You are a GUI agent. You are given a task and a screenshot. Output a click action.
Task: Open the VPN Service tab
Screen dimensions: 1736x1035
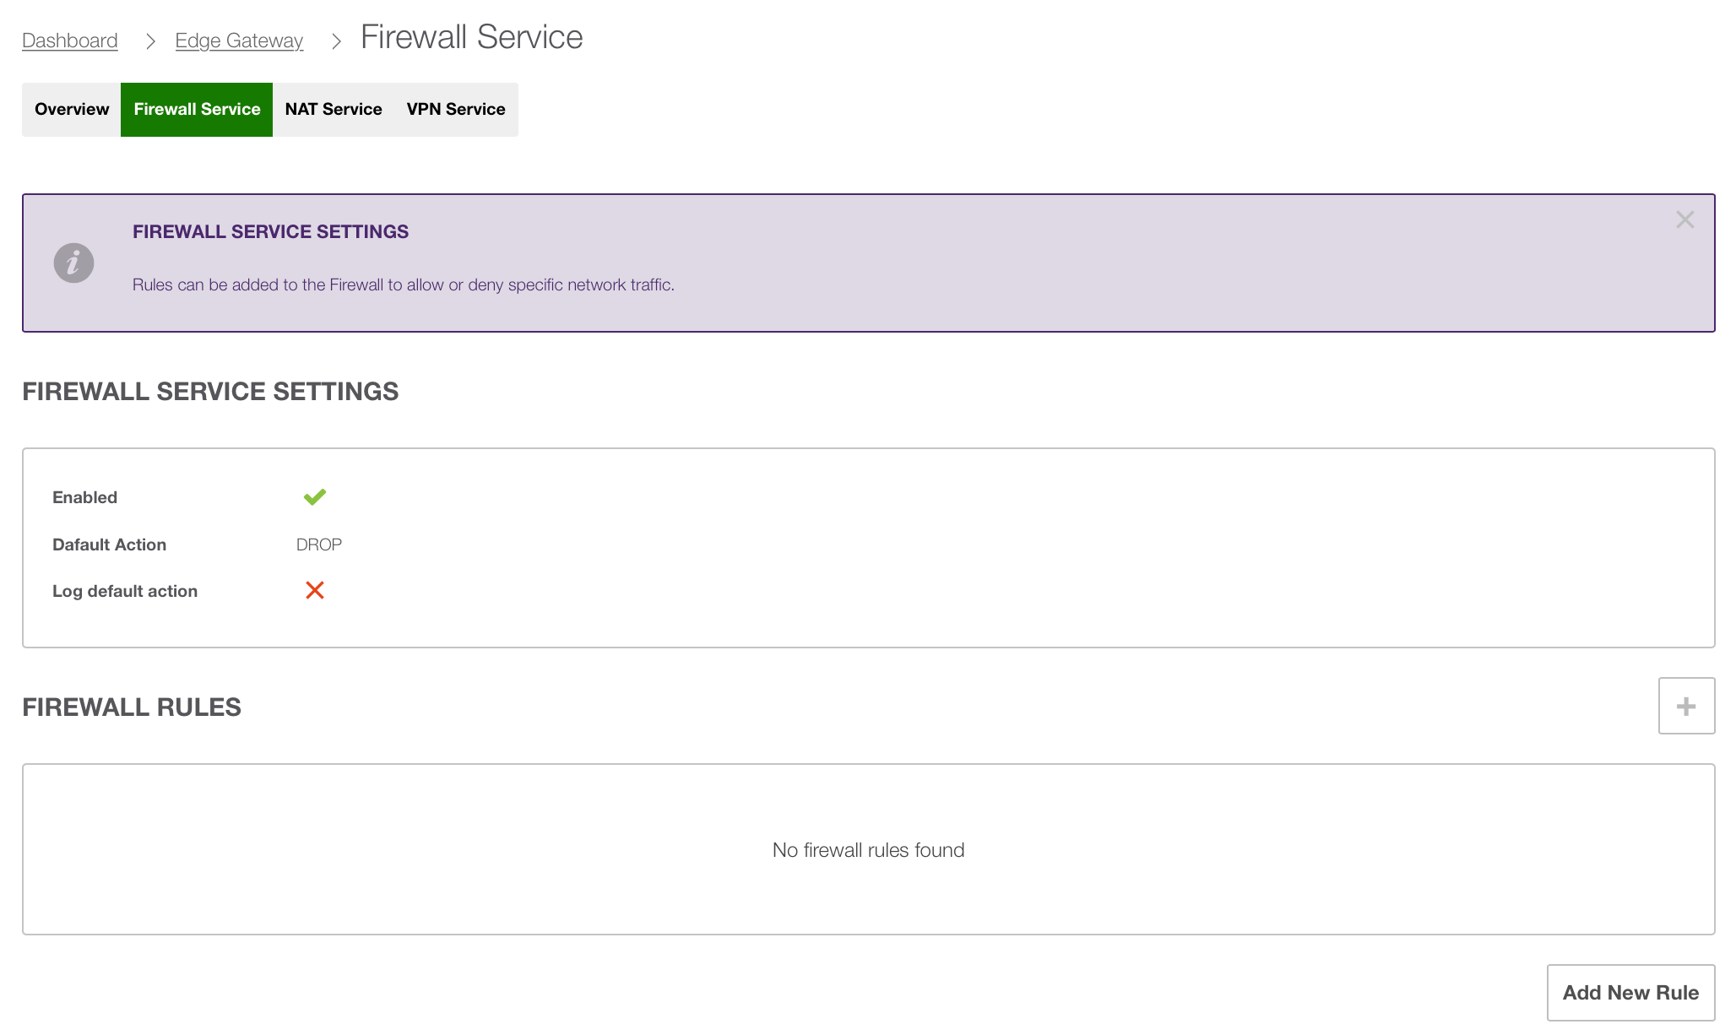click(455, 109)
